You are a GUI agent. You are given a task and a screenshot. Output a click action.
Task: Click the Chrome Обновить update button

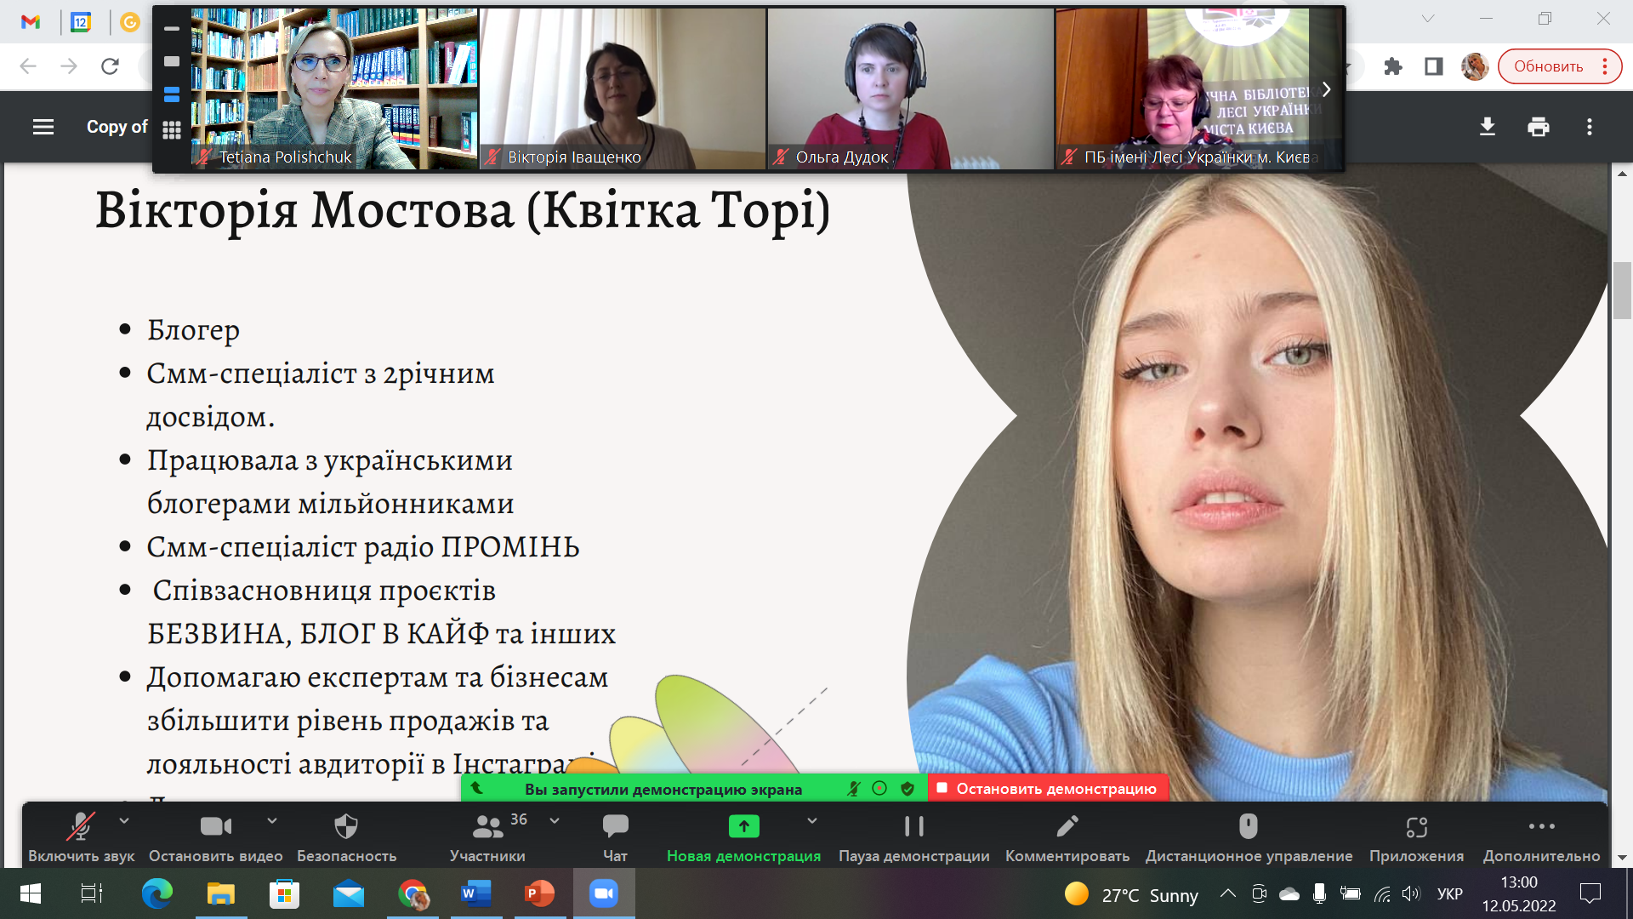tap(1548, 66)
